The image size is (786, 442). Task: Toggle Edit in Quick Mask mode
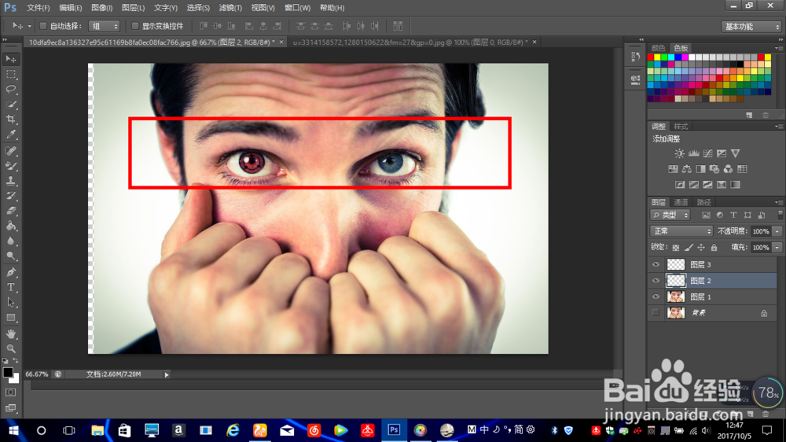11,392
